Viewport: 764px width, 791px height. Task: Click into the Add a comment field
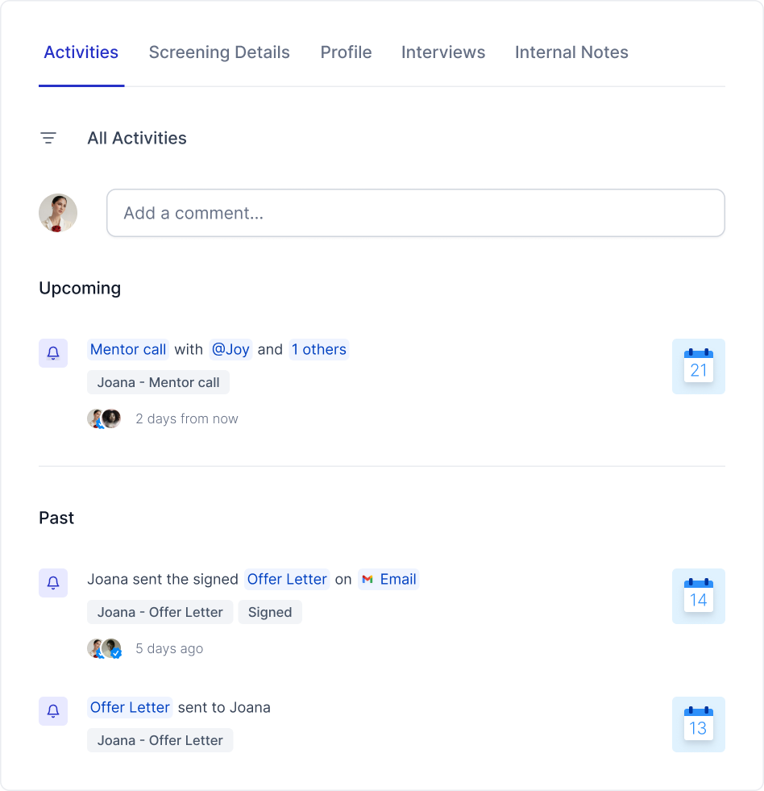tap(416, 213)
